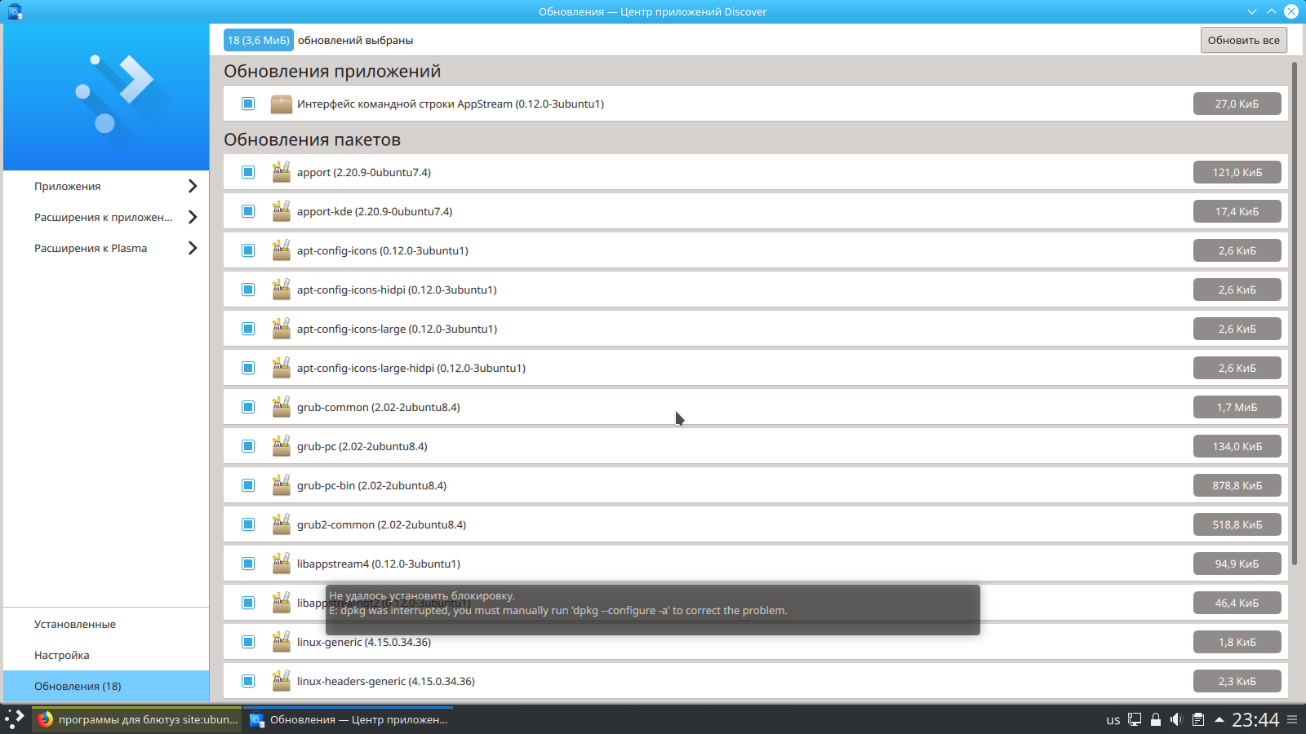The image size is (1306, 734).
Task: Open the Расширения к приложен... category
Action: (x=106, y=217)
